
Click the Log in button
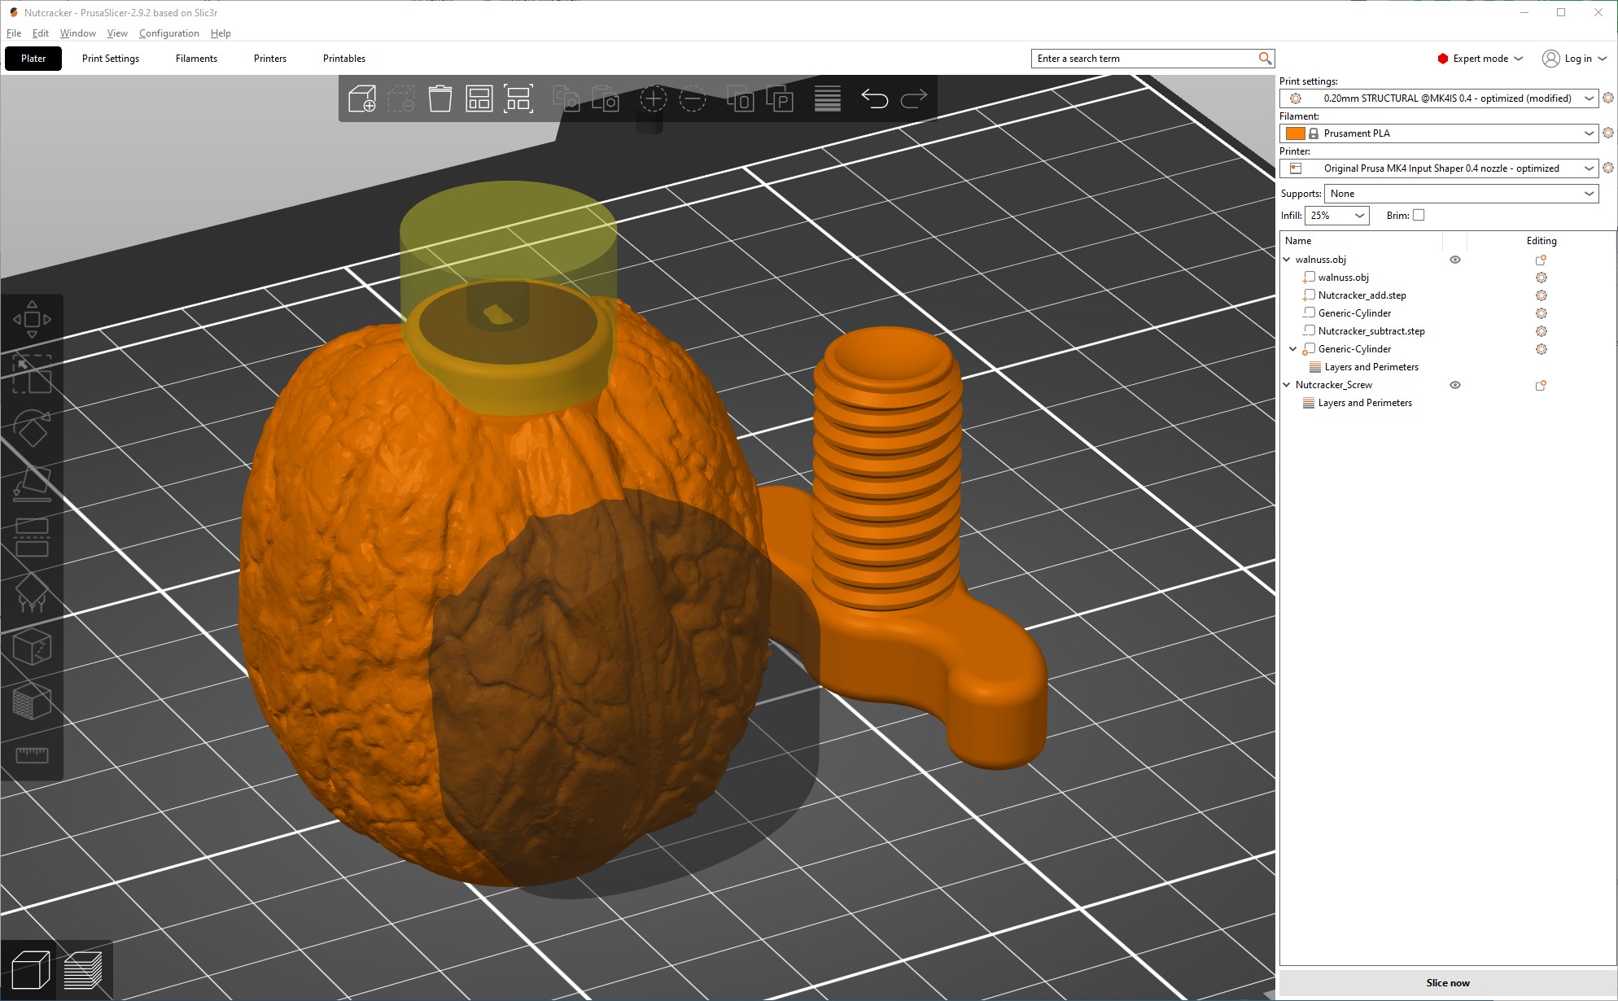(1574, 59)
